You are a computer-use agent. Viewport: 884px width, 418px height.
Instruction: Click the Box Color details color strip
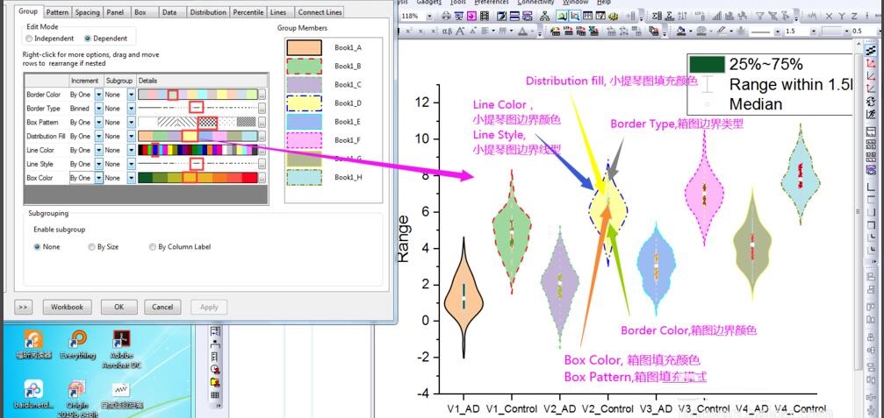point(198,178)
